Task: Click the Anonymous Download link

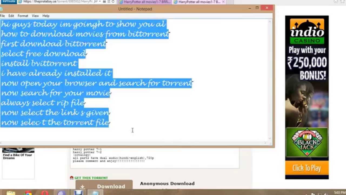Action: click(167, 184)
